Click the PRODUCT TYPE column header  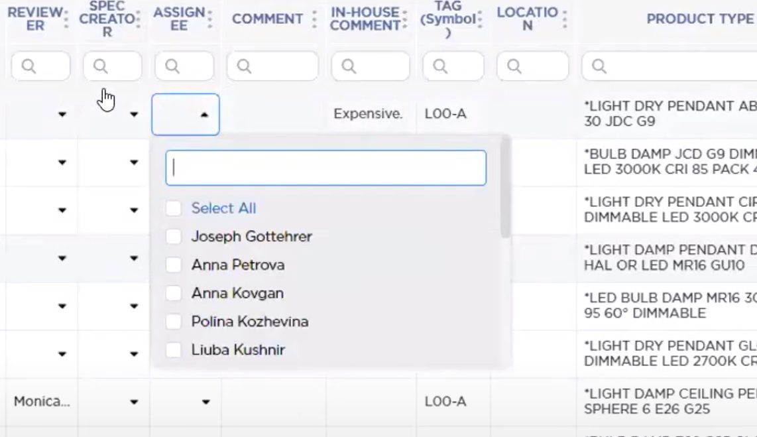(699, 19)
